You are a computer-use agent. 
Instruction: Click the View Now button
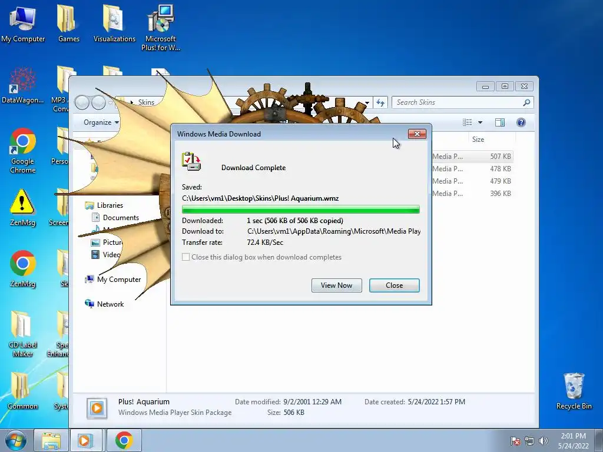(x=336, y=285)
